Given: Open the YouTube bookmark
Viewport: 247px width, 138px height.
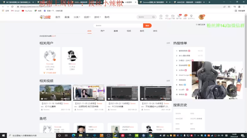Looking at the screenshot, I should point(27,11).
